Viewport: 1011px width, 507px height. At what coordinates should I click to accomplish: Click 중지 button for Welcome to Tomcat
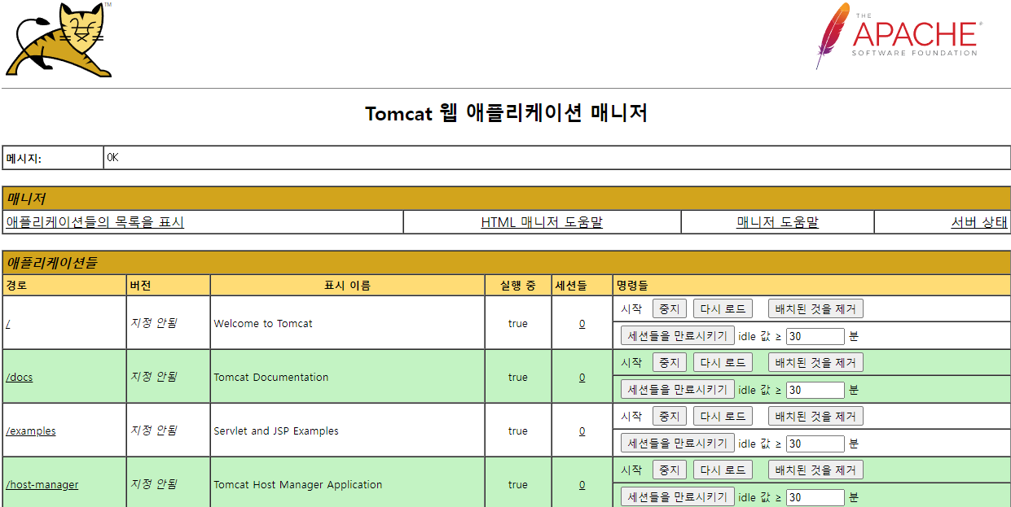pos(670,308)
